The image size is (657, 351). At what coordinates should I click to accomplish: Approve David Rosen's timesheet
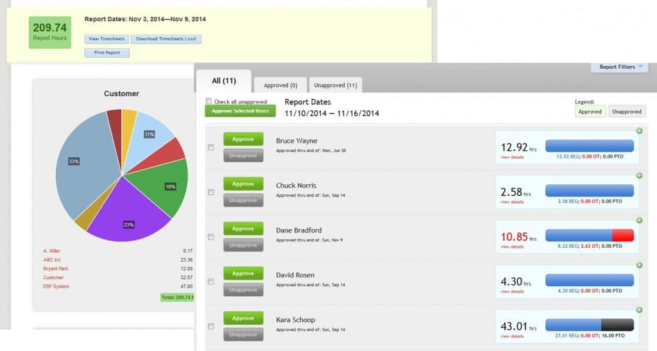click(243, 273)
